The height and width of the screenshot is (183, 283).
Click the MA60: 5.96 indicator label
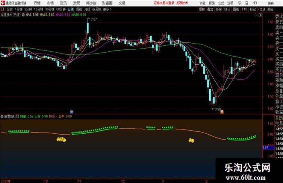pyautogui.click(x=79, y=15)
